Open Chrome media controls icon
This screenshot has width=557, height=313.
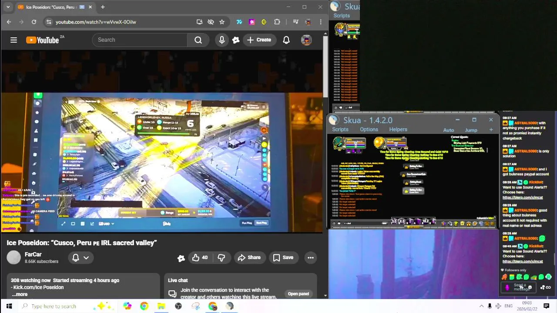(295, 22)
